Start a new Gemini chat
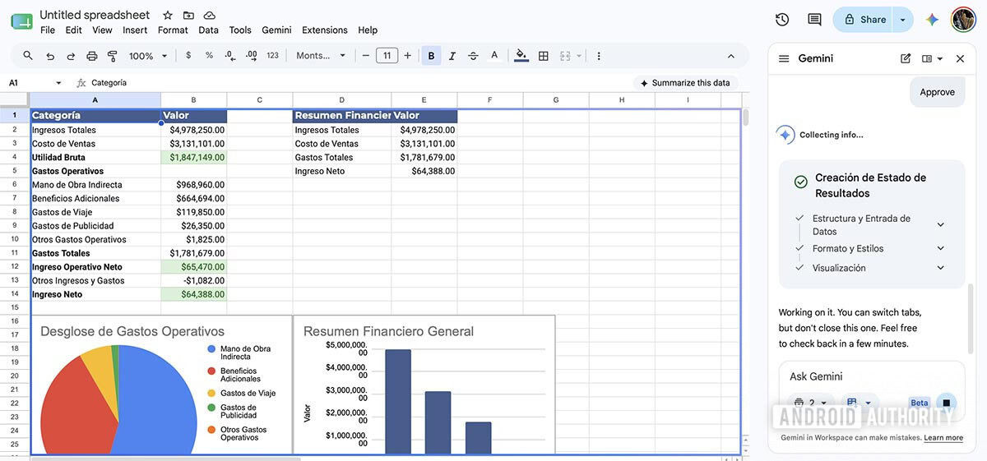 click(x=906, y=59)
